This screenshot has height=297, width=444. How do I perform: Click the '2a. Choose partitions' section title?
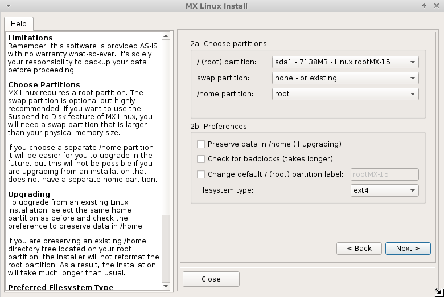click(x=228, y=44)
